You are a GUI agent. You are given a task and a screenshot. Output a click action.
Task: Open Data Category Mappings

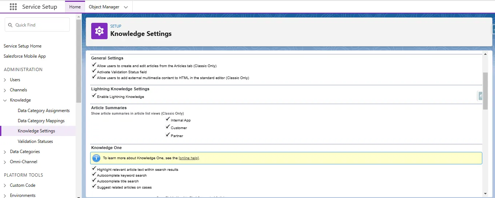point(41,121)
